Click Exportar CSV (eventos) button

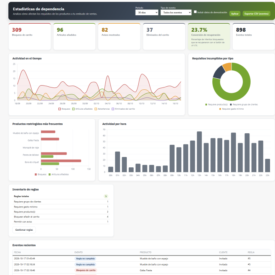pyautogui.click(x=256, y=14)
